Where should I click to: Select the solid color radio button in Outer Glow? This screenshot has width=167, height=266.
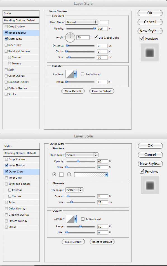pos(54,174)
